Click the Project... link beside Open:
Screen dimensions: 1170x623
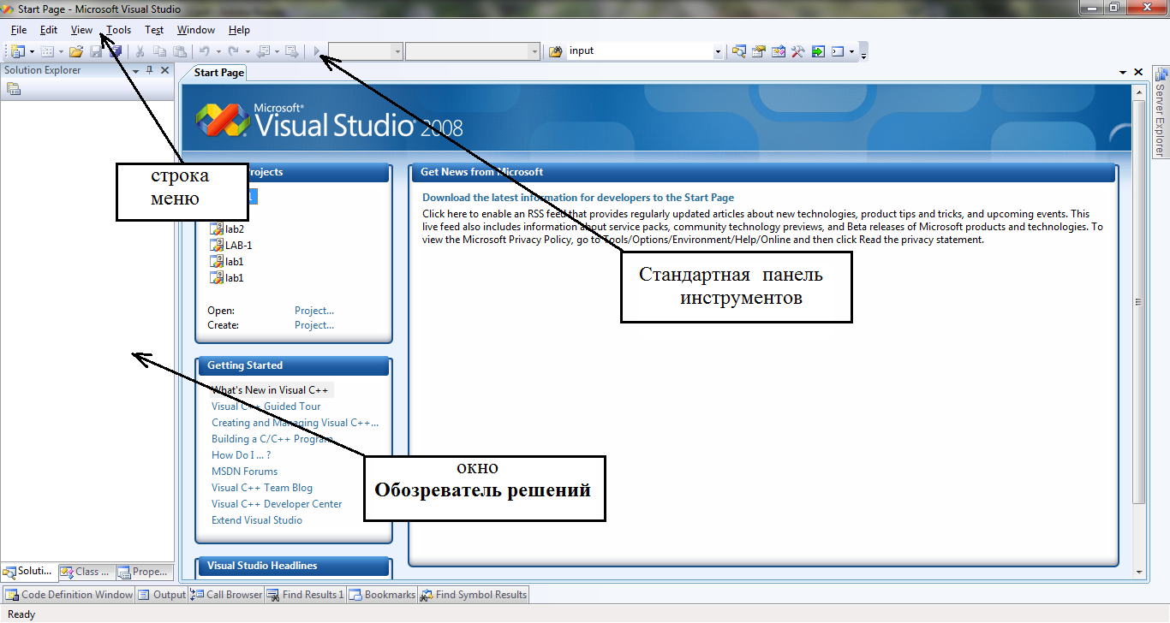[x=314, y=311]
